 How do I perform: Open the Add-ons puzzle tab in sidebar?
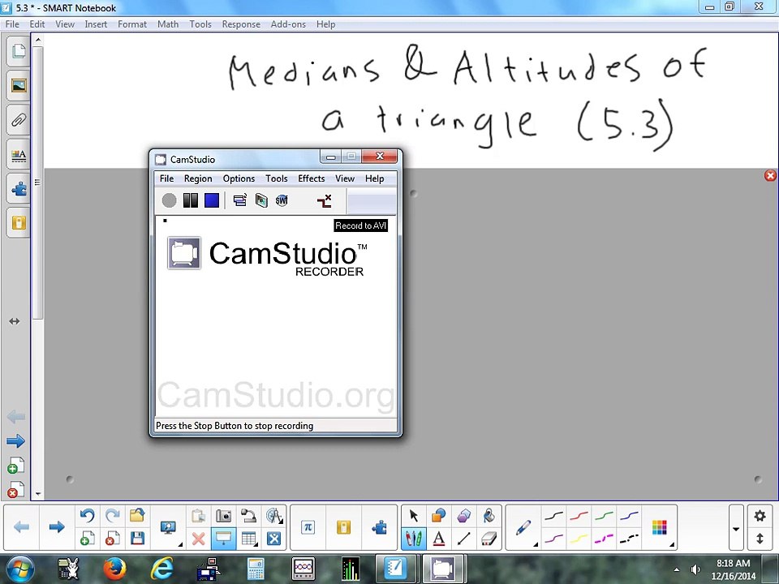tap(19, 189)
